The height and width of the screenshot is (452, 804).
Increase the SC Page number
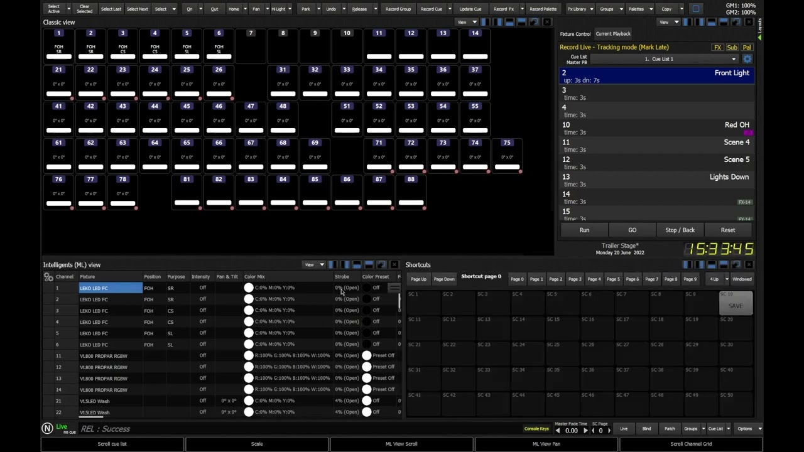coord(608,431)
